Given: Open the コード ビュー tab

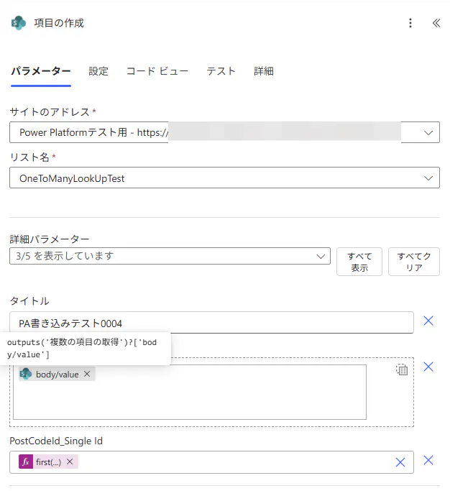Looking at the screenshot, I should [x=157, y=71].
